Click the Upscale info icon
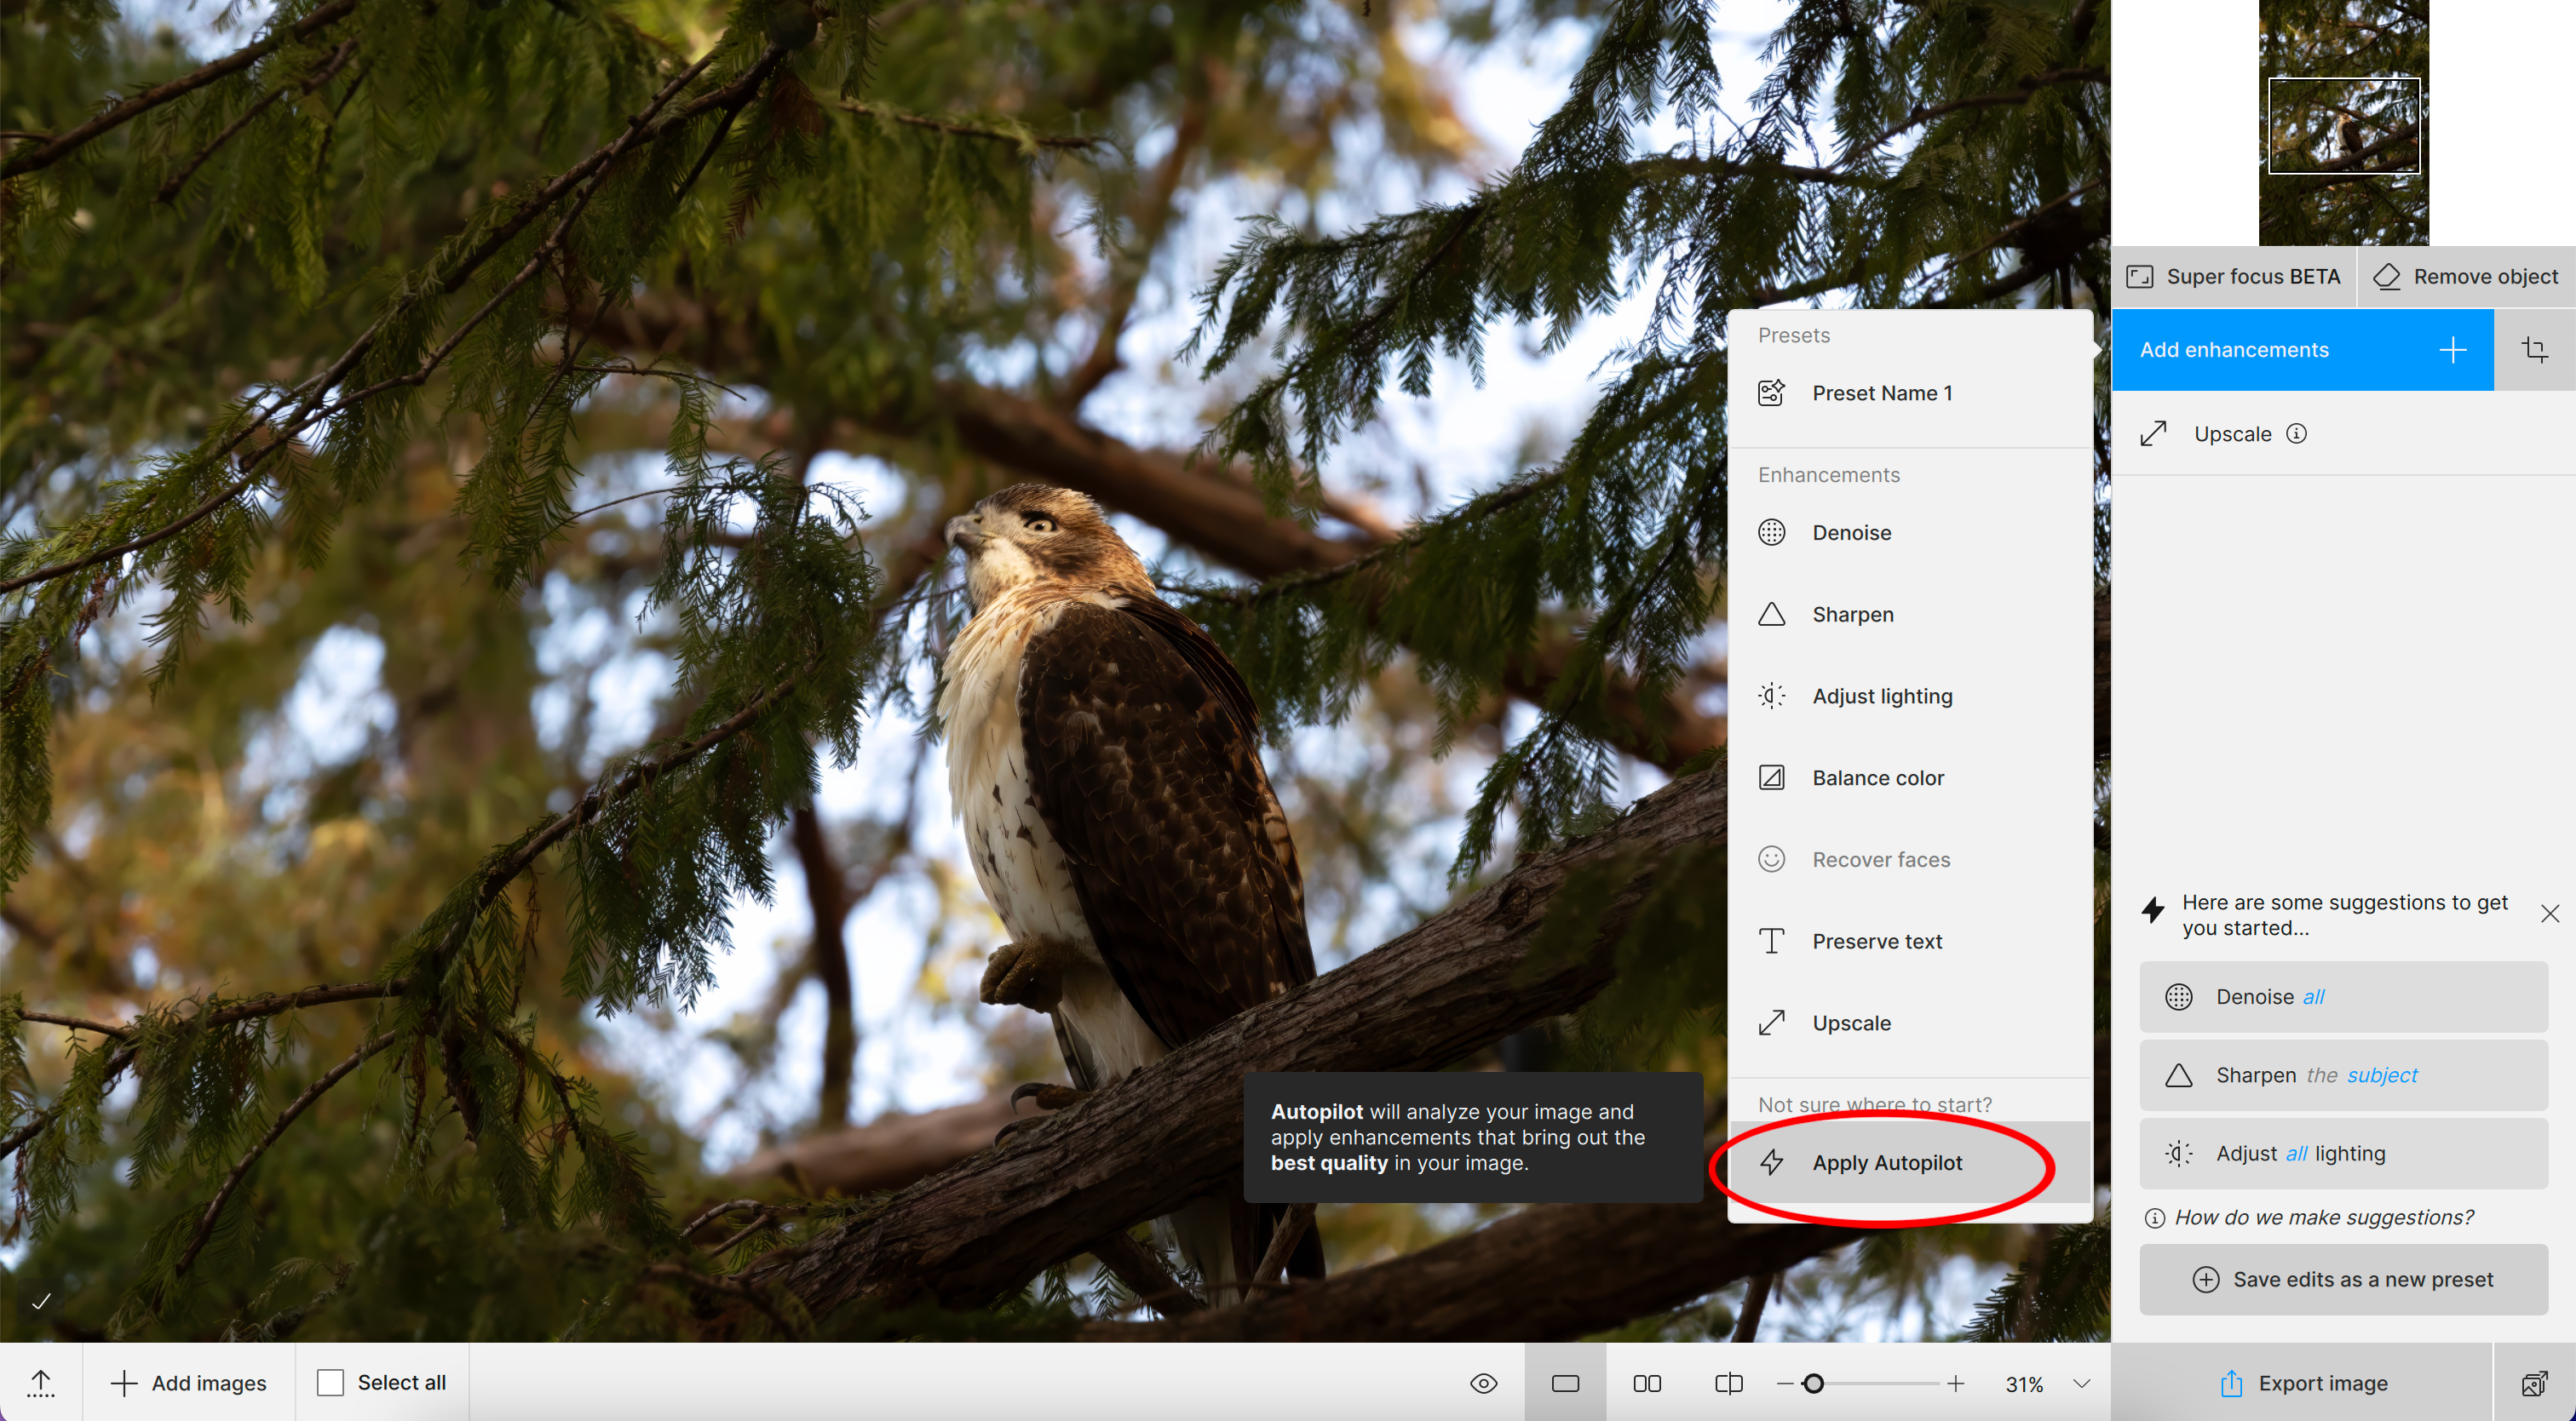Viewport: 2576px width, 1421px height. 2297,433
